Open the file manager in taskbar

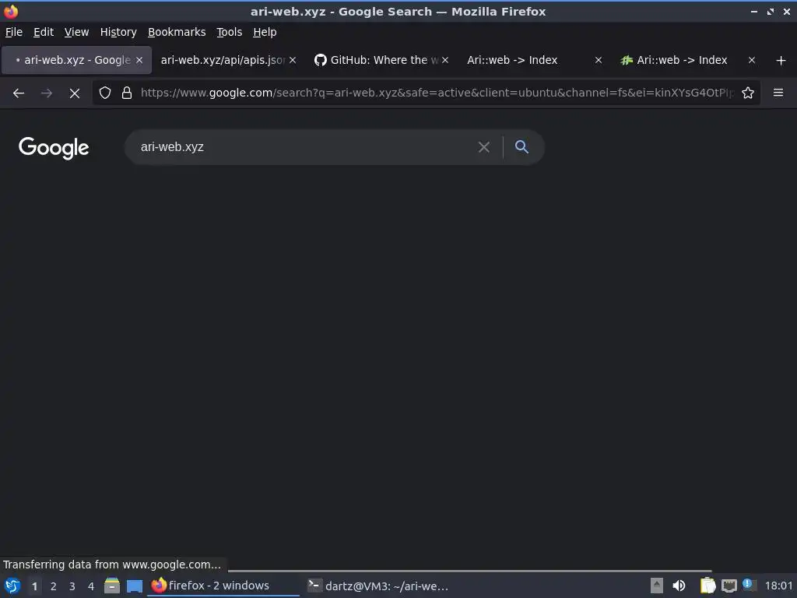click(x=112, y=586)
